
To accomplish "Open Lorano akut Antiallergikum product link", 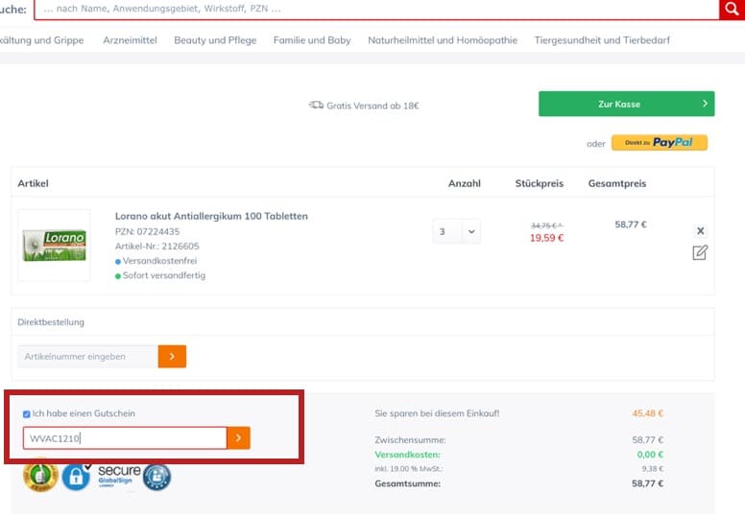I will pyautogui.click(x=211, y=216).
